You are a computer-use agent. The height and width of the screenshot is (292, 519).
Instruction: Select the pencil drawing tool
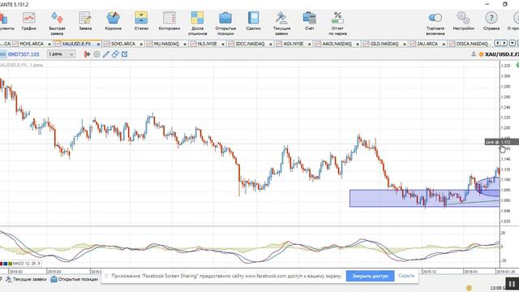[x=106, y=54]
